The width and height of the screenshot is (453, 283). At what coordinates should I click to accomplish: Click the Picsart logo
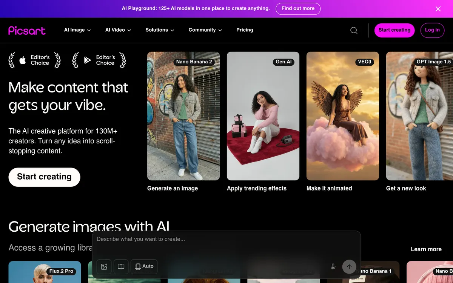[27, 30]
